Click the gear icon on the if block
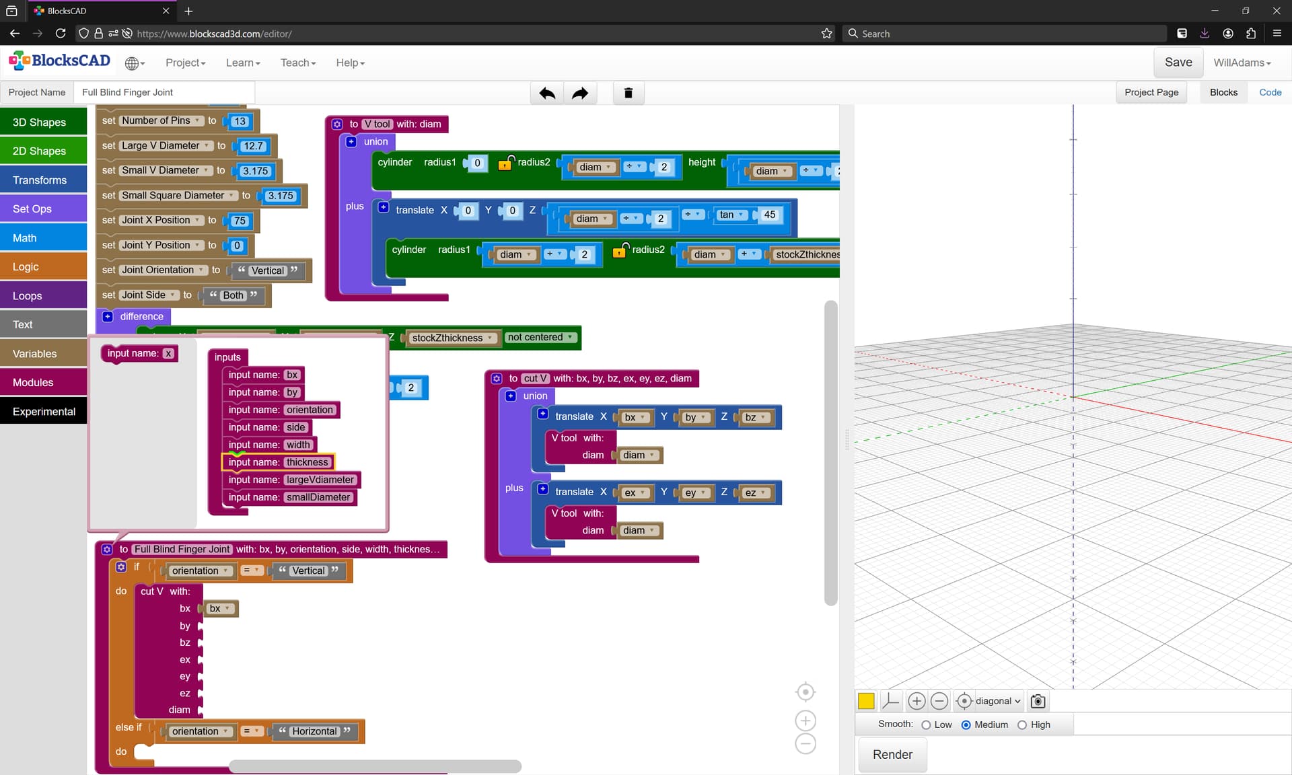This screenshot has width=1292, height=775. pyautogui.click(x=121, y=567)
